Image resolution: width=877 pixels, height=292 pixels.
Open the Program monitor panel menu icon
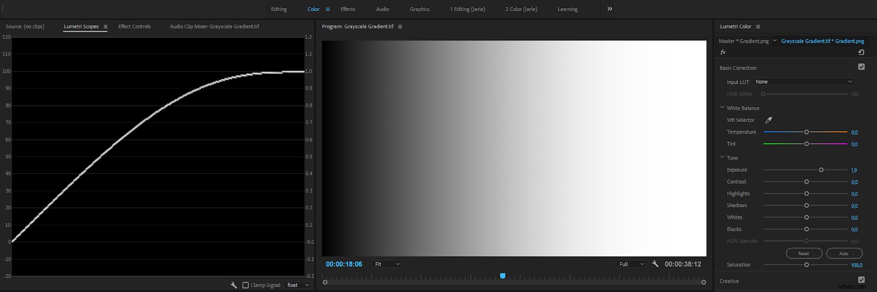(400, 27)
